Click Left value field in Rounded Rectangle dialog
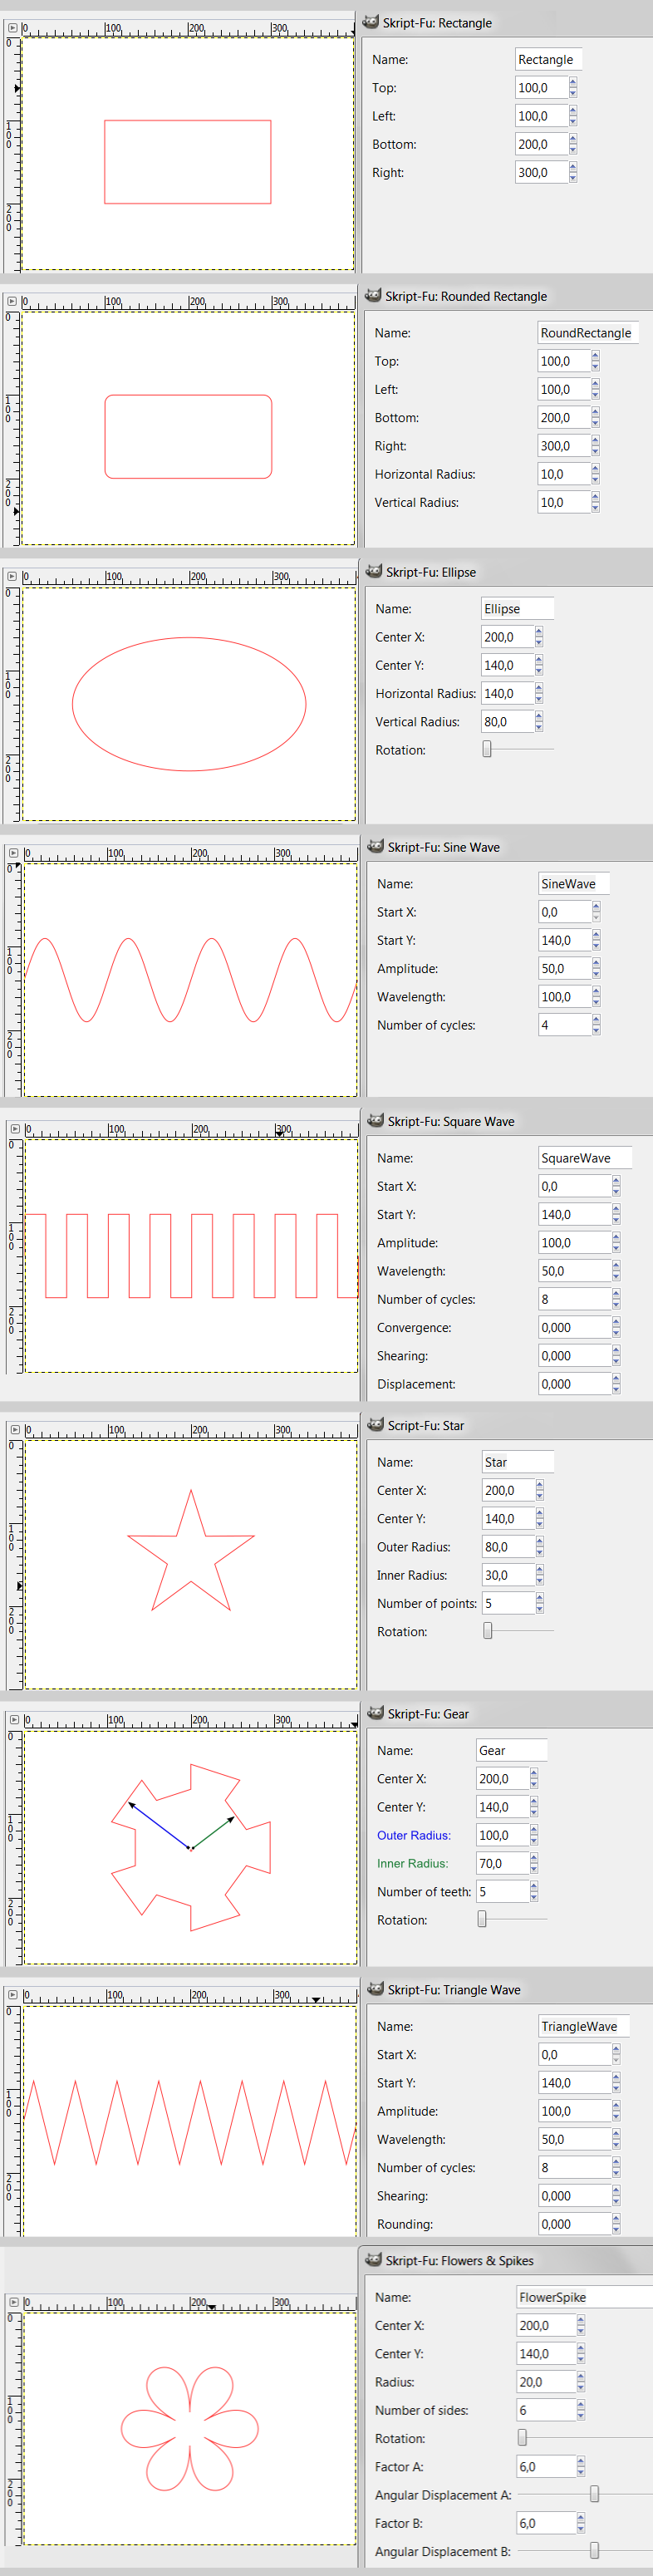The width and height of the screenshot is (653, 2576). (564, 389)
